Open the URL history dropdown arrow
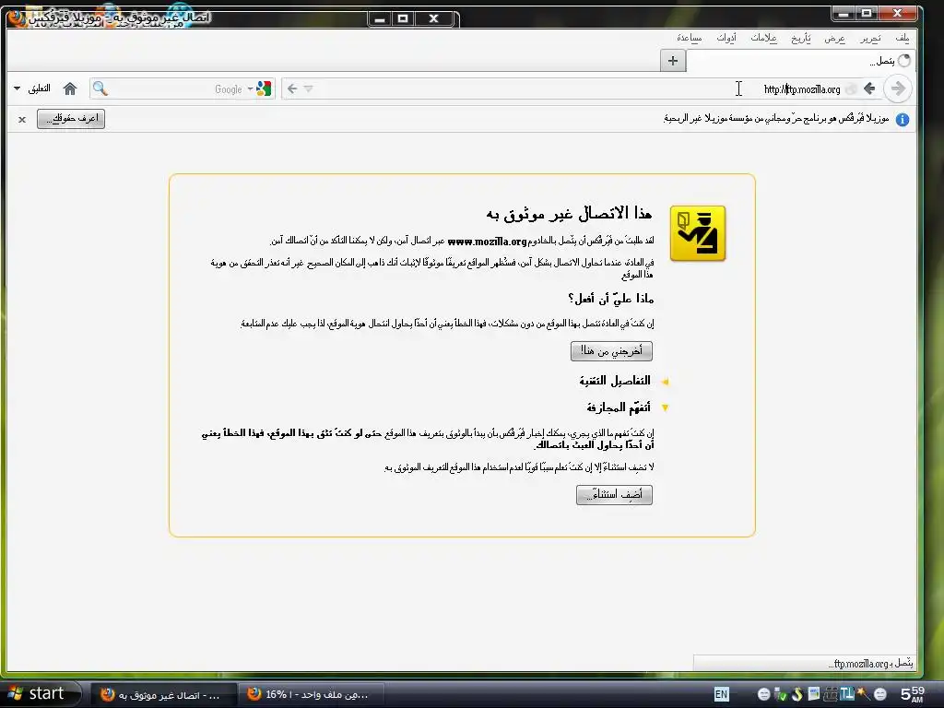 point(308,89)
